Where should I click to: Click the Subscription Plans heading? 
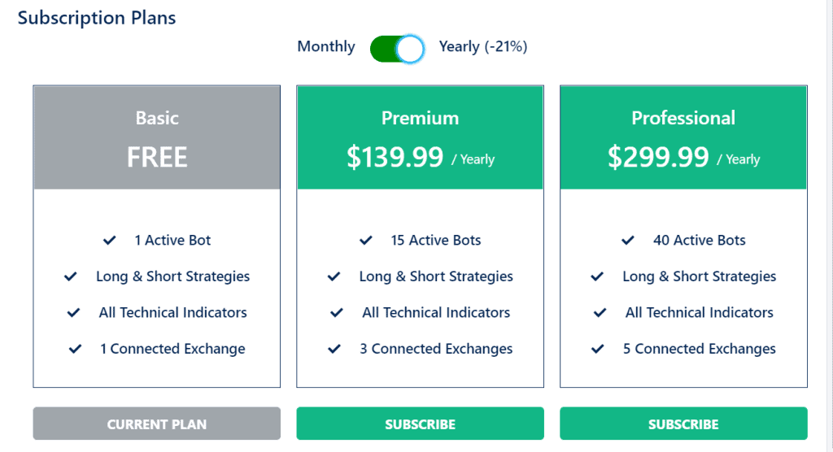click(x=97, y=17)
